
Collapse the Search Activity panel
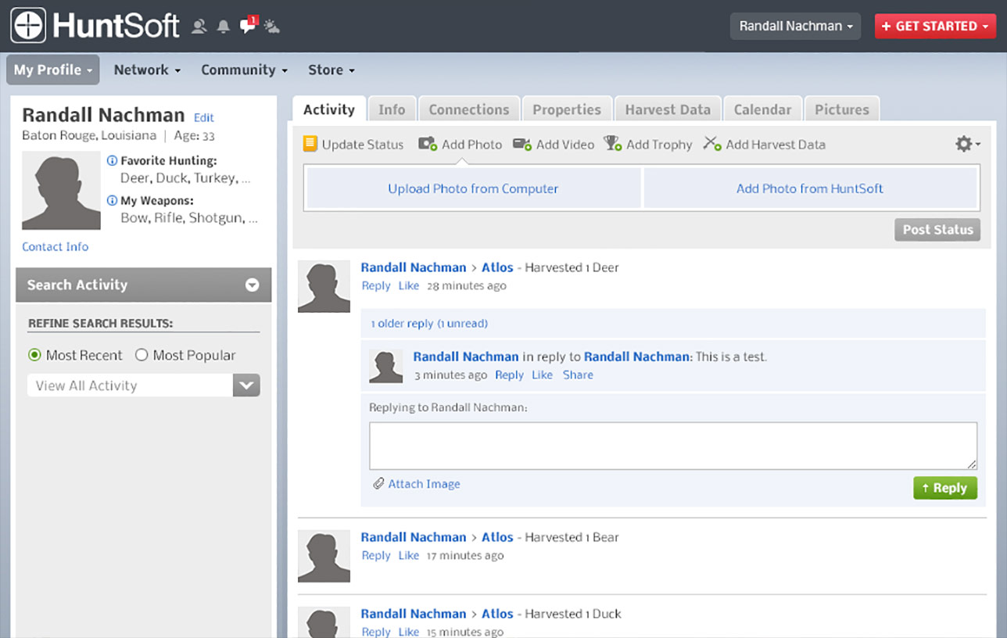coord(252,285)
